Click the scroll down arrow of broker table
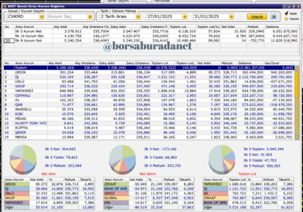Viewport: 303px width, 212px height. [x=297, y=137]
